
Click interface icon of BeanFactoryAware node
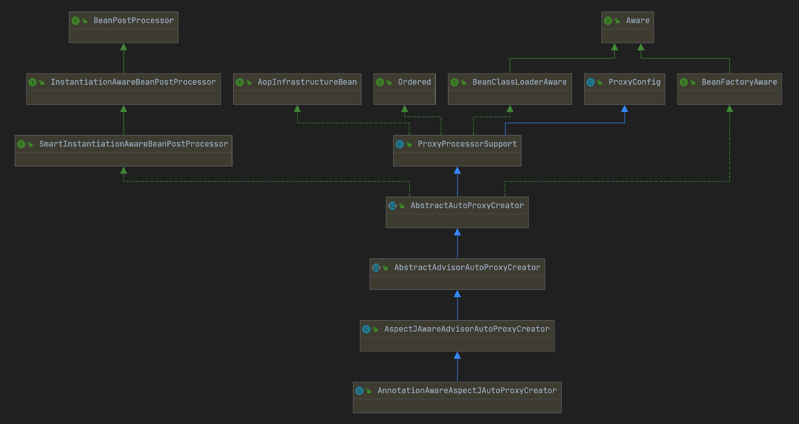(x=683, y=82)
